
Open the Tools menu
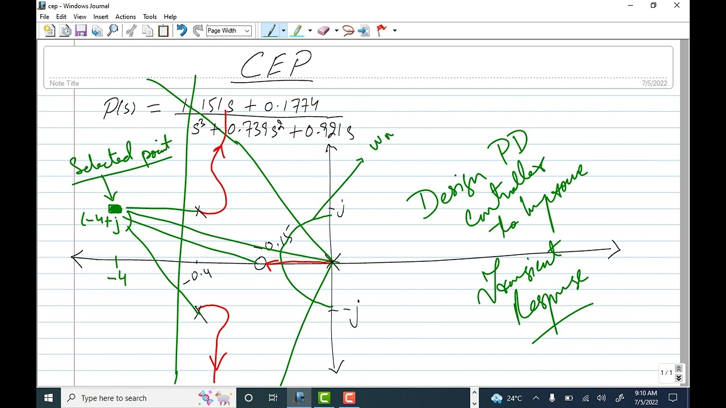pos(150,17)
